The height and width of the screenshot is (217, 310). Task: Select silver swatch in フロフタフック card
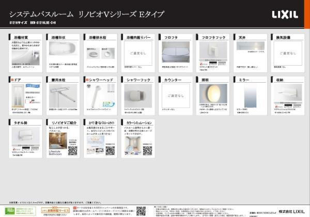pos(222,63)
